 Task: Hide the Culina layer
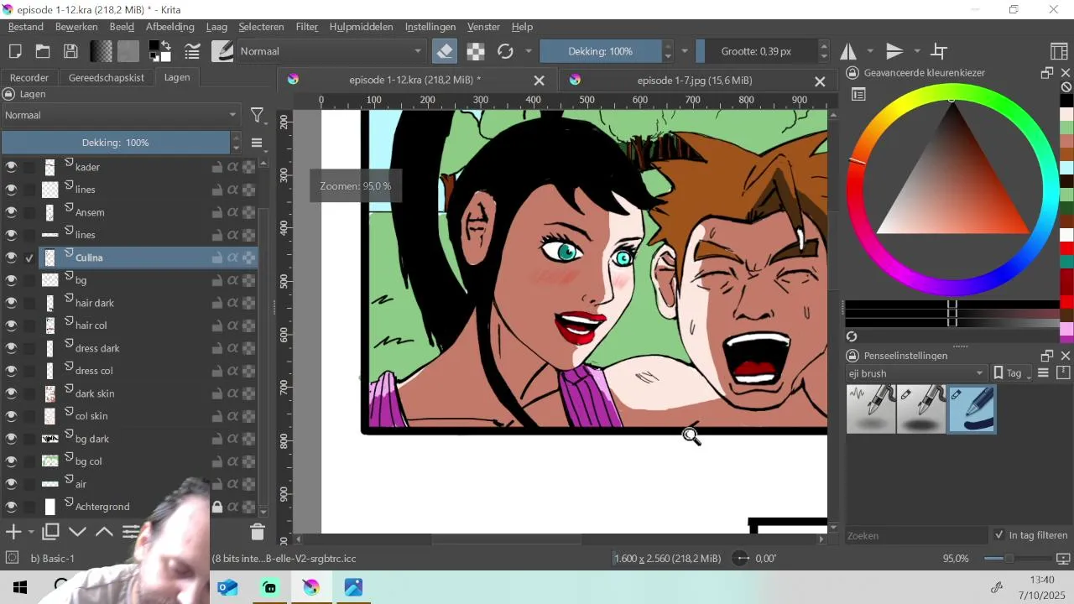11,258
